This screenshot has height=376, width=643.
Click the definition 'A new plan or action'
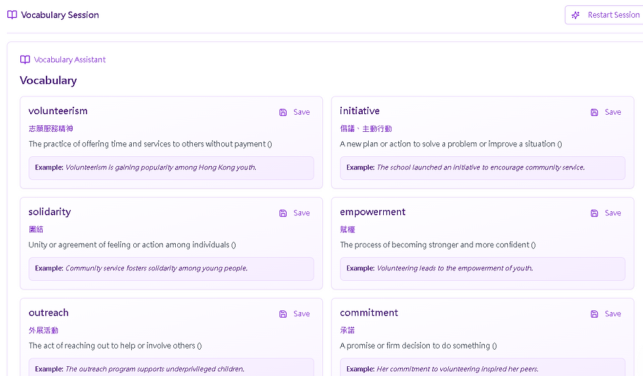point(451,144)
